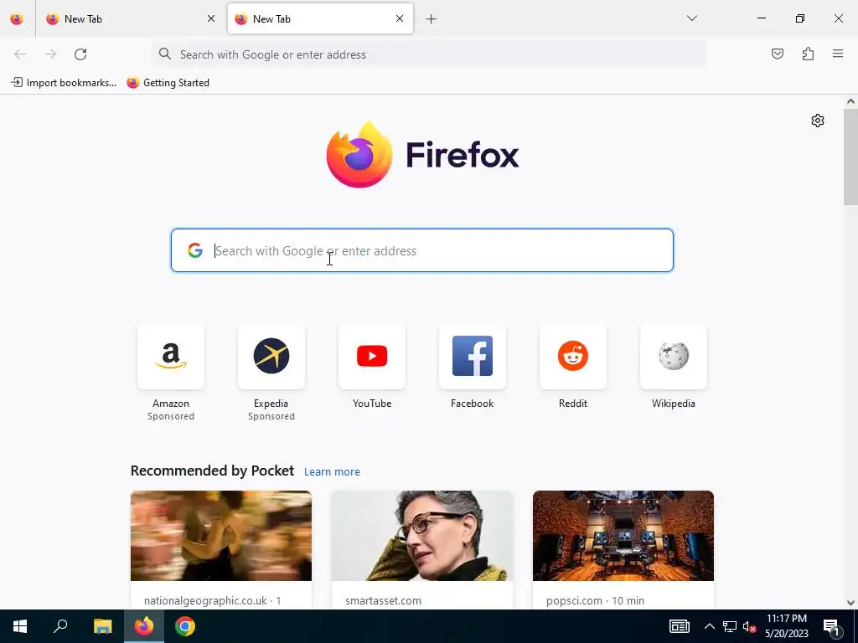Open the muted volume tray icon
Image resolution: width=858 pixels, height=643 pixels.
pyautogui.click(x=749, y=626)
